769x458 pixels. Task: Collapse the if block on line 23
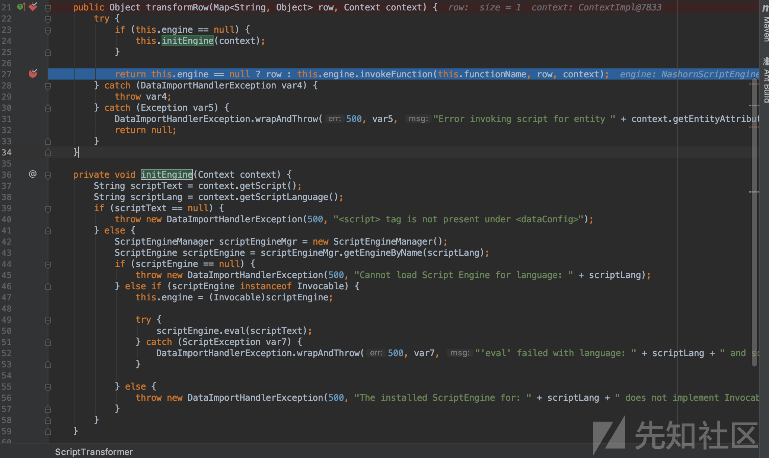click(48, 30)
